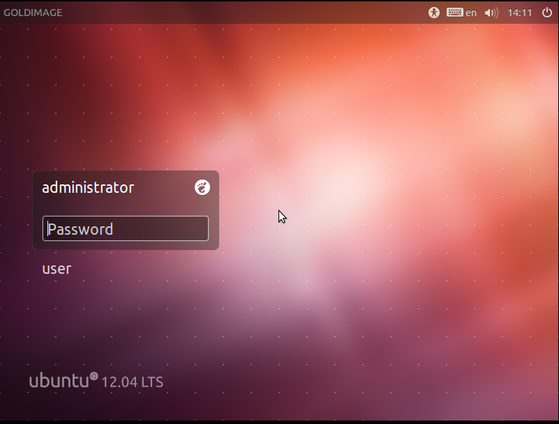This screenshot has width=559, height=424.
Task: Open the sound volume indicator
Action: point(491,13)
